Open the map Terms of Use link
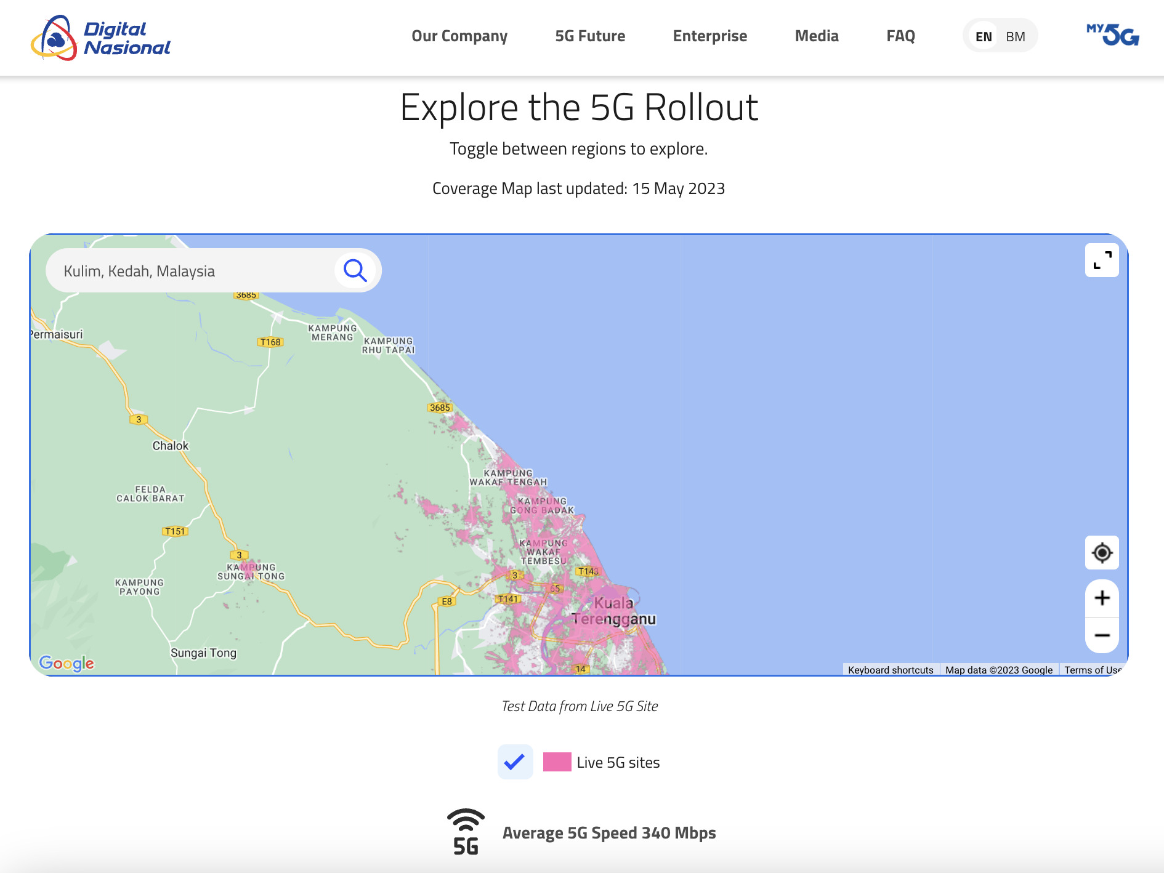 pos(1092,670)
